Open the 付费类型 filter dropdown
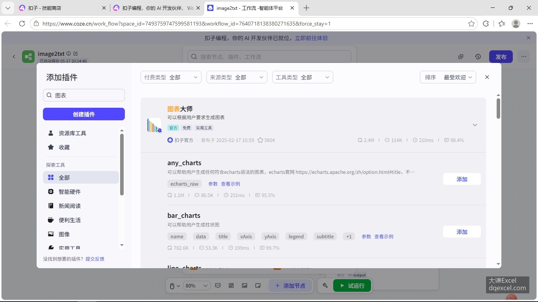Viewport: 538px width, 302px height. click(x=171, y=77)
